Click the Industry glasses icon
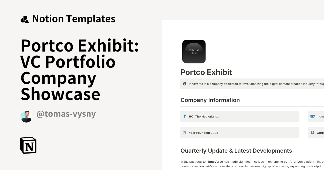The width and height of the screenshot is (324, 170). click(312, 116)
